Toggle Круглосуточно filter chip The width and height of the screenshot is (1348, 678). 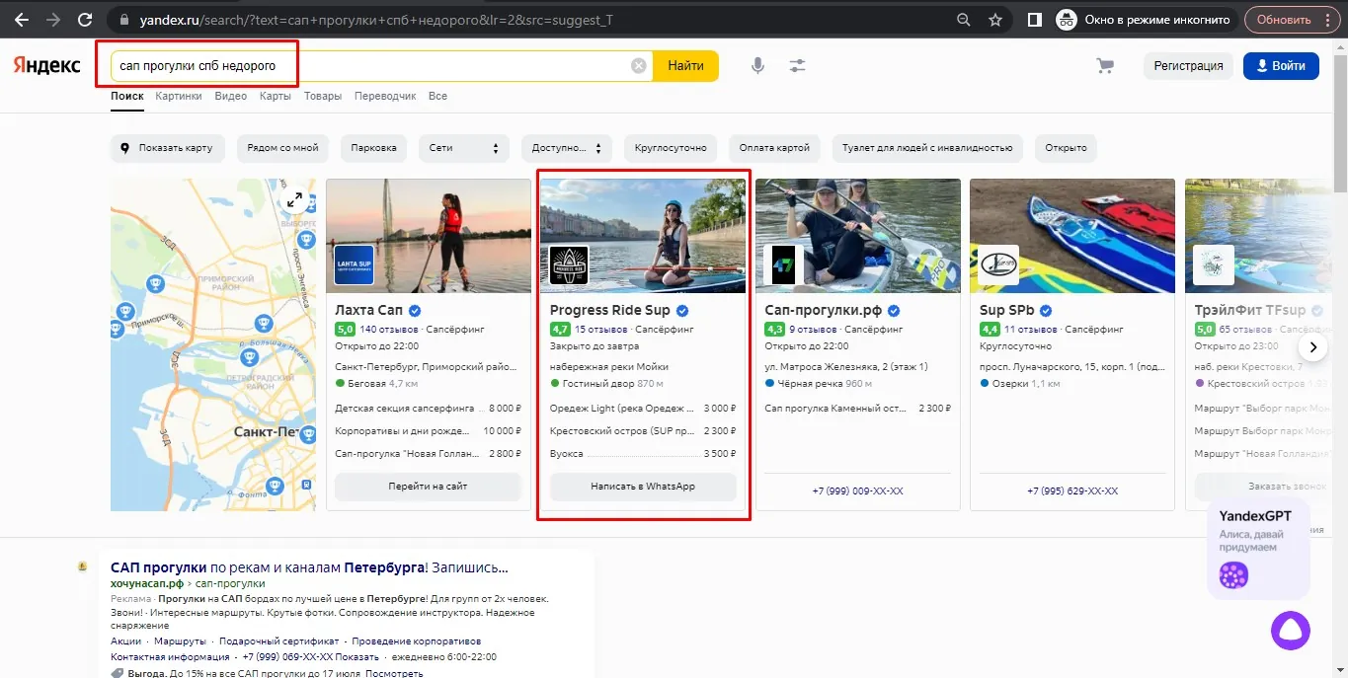(672, 148)
